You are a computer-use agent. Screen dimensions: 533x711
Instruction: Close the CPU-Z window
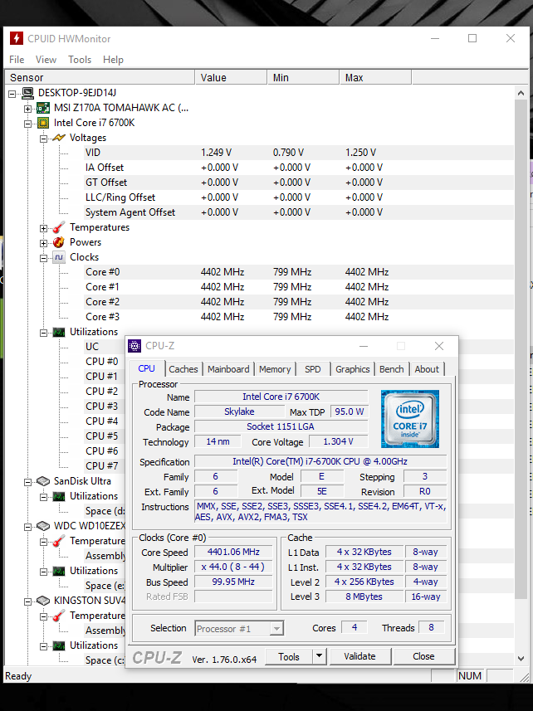tap(439, 346)
